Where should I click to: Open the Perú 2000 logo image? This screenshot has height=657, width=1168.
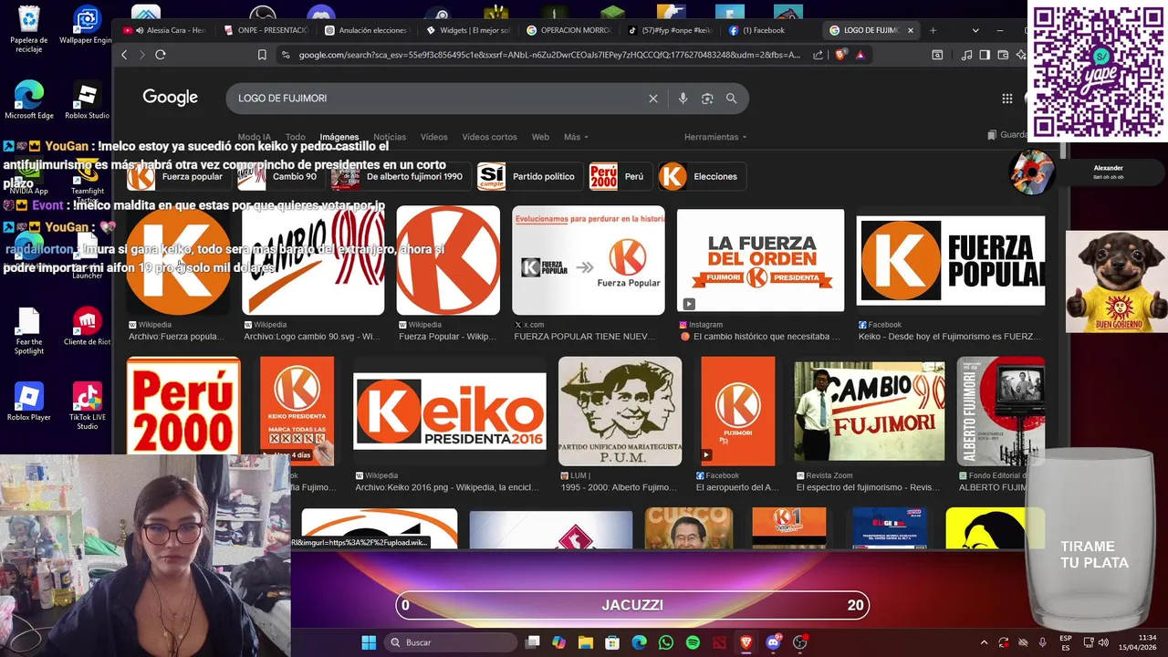tap(183, 405)
